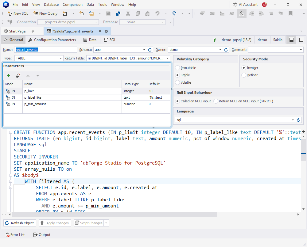Screen dimensions: 307x247
Task: Open the Comparison menu
Action: point(73,5)
